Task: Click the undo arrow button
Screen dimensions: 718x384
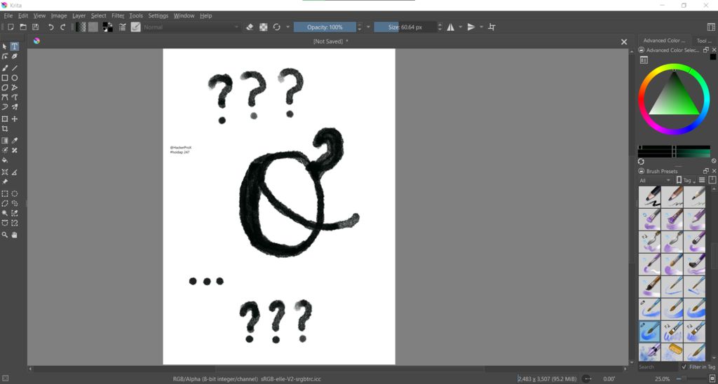Action: tap(50, 27)
